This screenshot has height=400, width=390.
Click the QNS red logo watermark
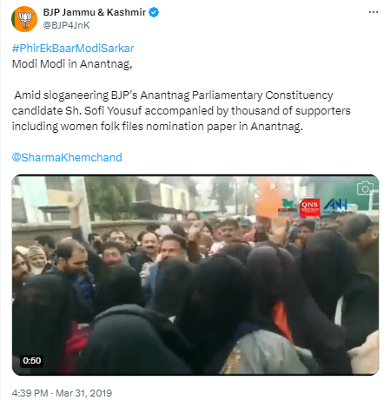[309, 207]
